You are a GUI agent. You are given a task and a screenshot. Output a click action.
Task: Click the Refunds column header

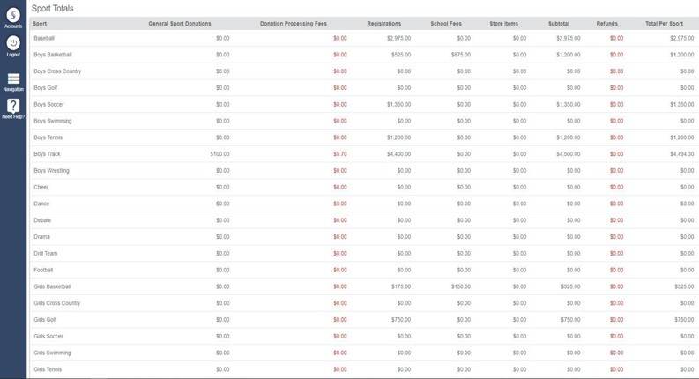point(606,24)
